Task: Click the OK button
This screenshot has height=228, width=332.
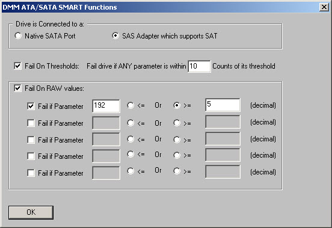Action: (31, 212)
